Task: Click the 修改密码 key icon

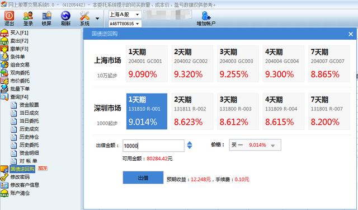Action: point(4,177)
